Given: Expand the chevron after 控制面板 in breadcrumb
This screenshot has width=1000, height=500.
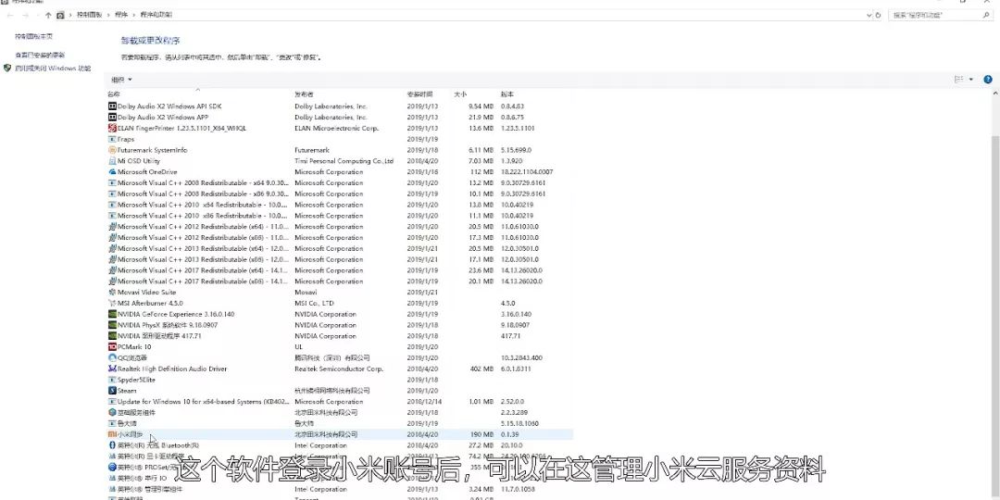Looking at the screenshot, I should pyautogui.click(x=108, y=15).
